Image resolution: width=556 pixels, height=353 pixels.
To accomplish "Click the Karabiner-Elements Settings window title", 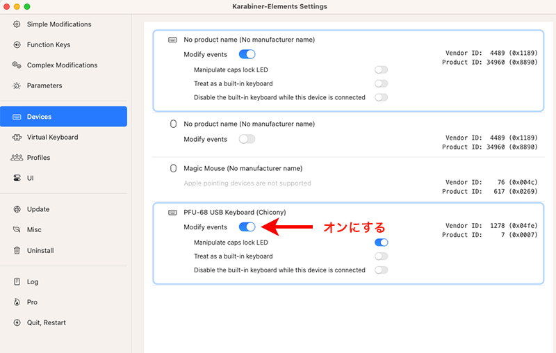I will tap(279, 6).
